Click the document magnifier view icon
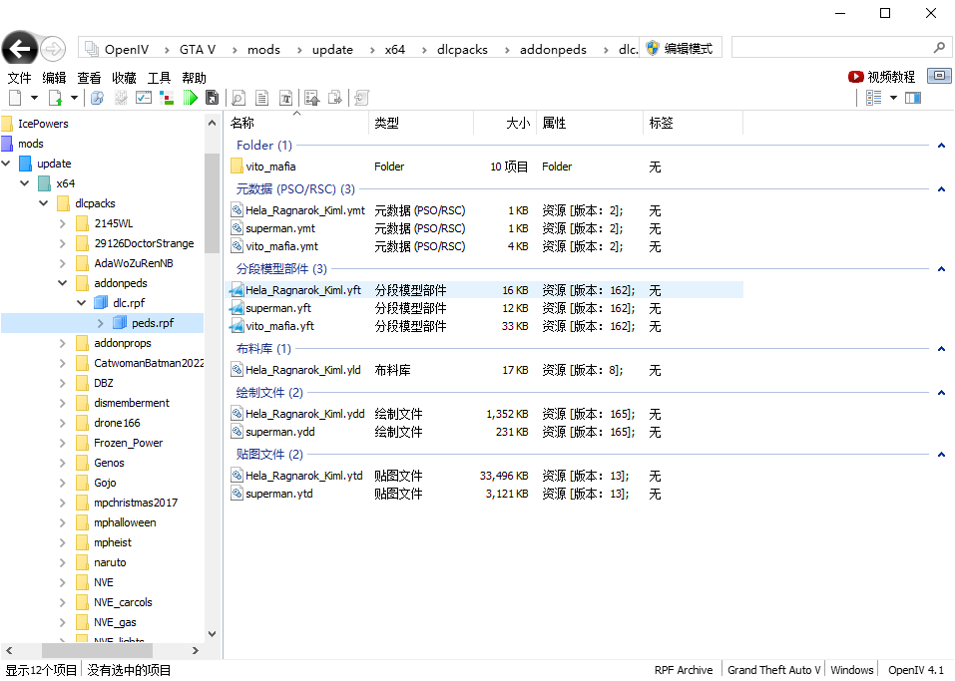955x681 pixels. tap(239, 98)
